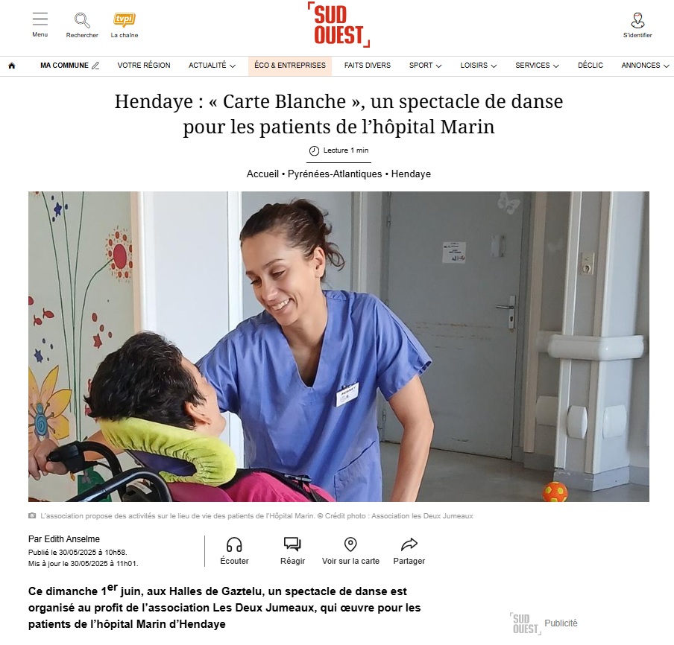Screen dimensions: 674x645
Task: Open the hamburger Menu icon
Action: (40, 19)
